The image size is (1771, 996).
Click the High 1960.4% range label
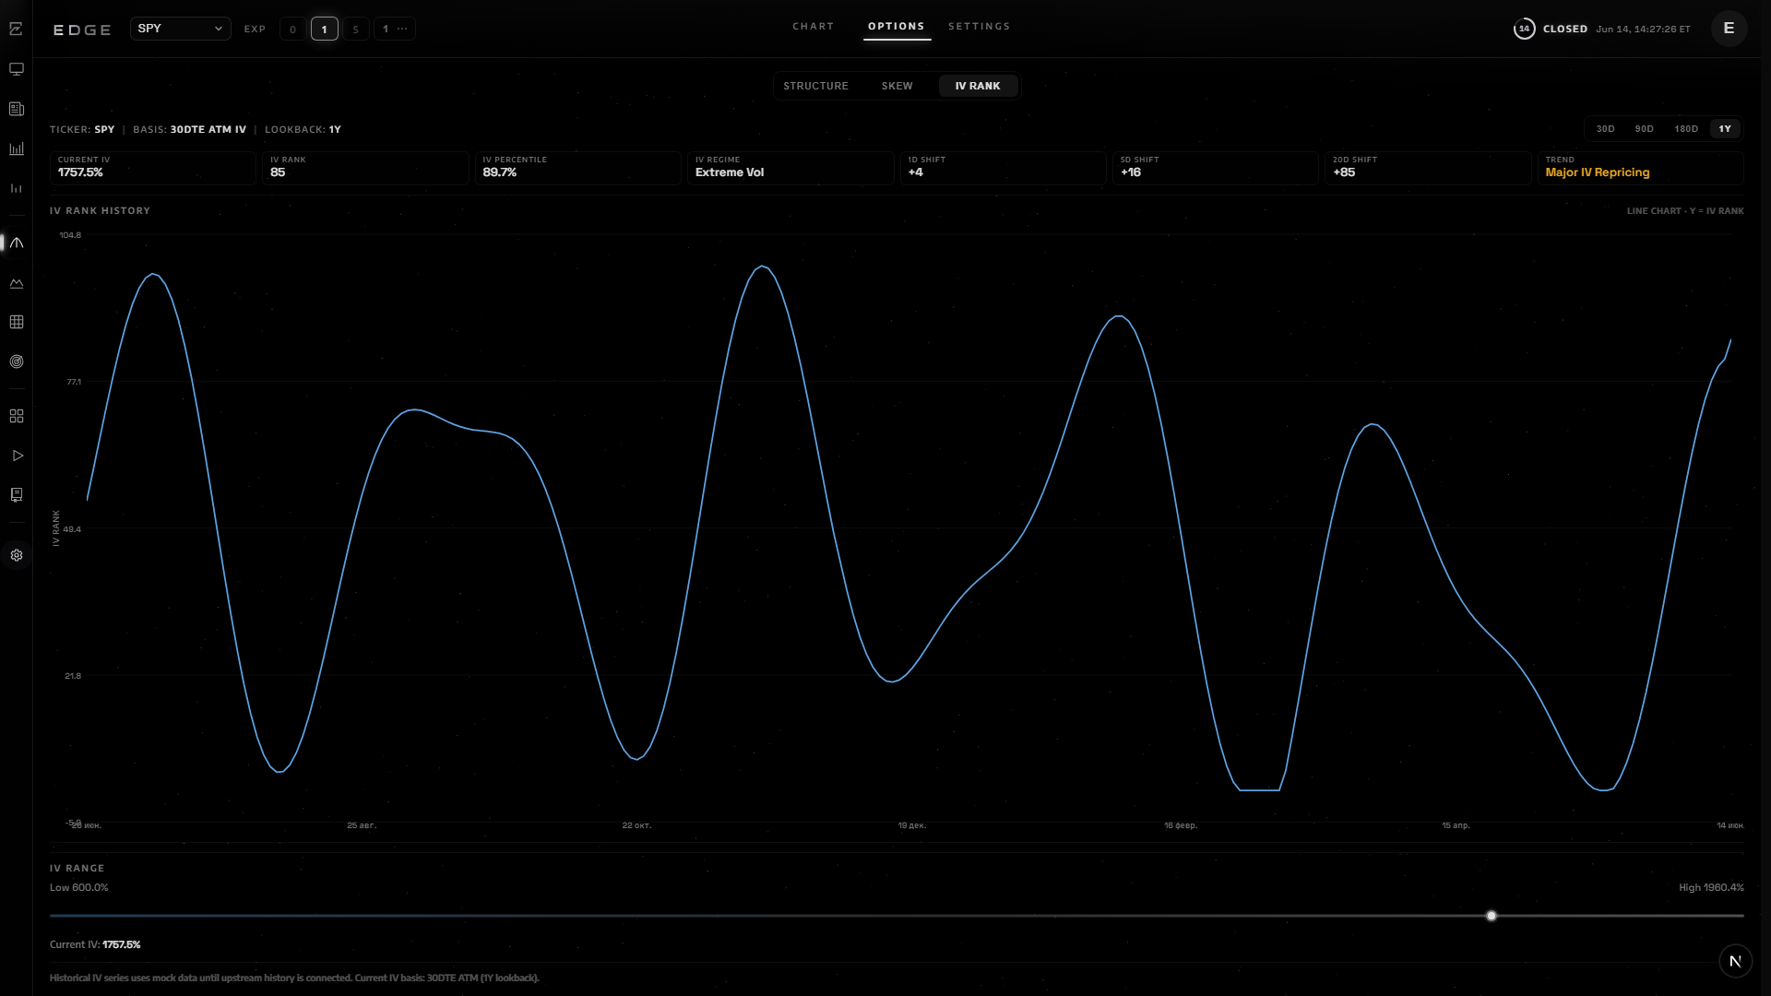(1711, 888)
